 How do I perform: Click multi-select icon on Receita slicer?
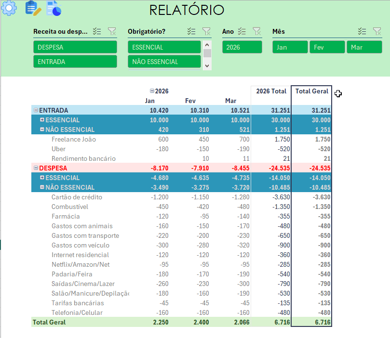pyautogui.click(x=96, y=31)
